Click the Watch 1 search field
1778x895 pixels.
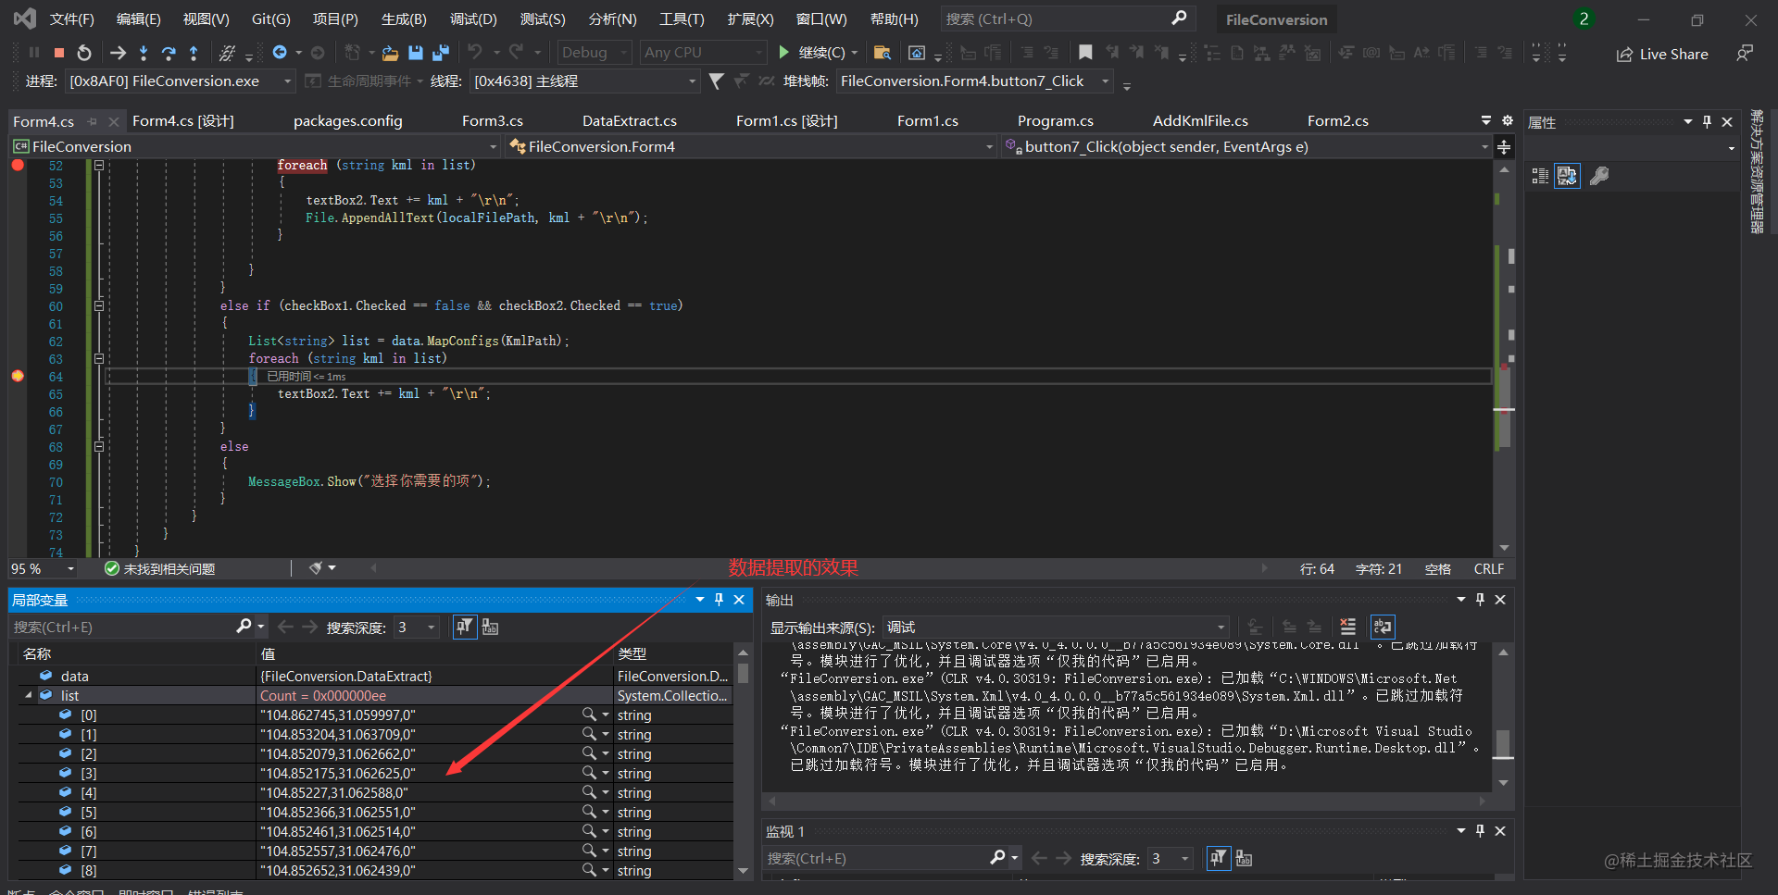877,859
